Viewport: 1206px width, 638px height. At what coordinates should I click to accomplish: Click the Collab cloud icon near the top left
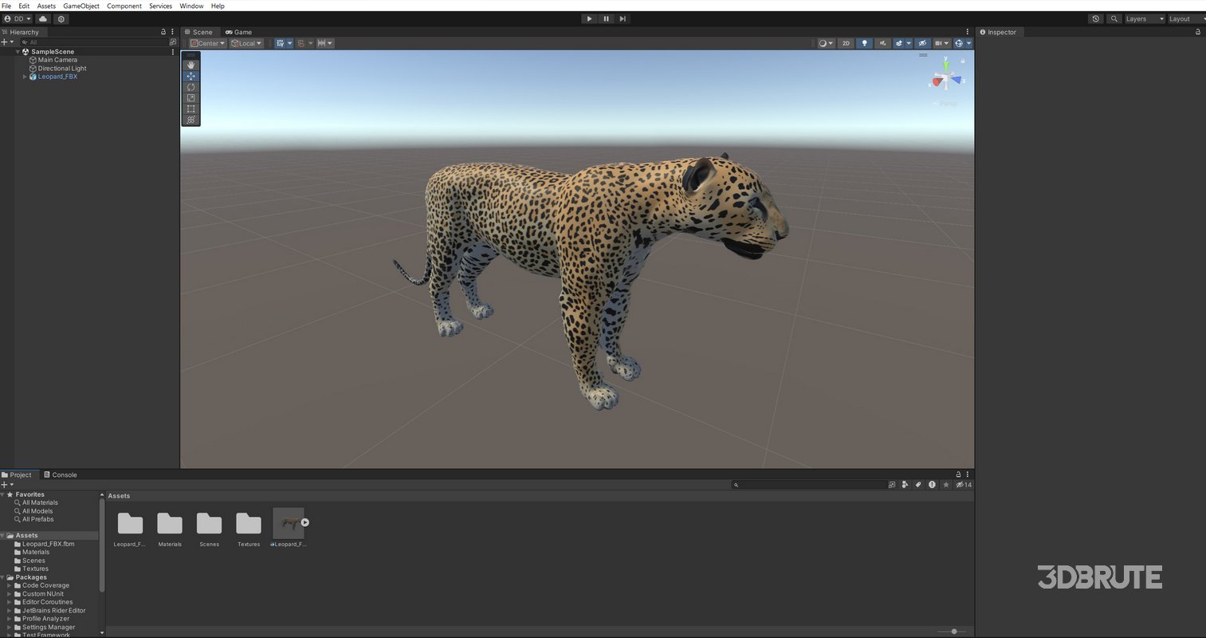coord(42,18)
